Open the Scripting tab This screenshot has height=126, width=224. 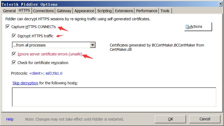point(104,11)
